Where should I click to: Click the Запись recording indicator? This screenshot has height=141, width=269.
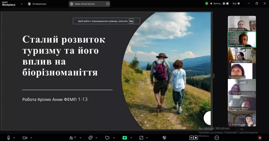click(x=216, y=3)
